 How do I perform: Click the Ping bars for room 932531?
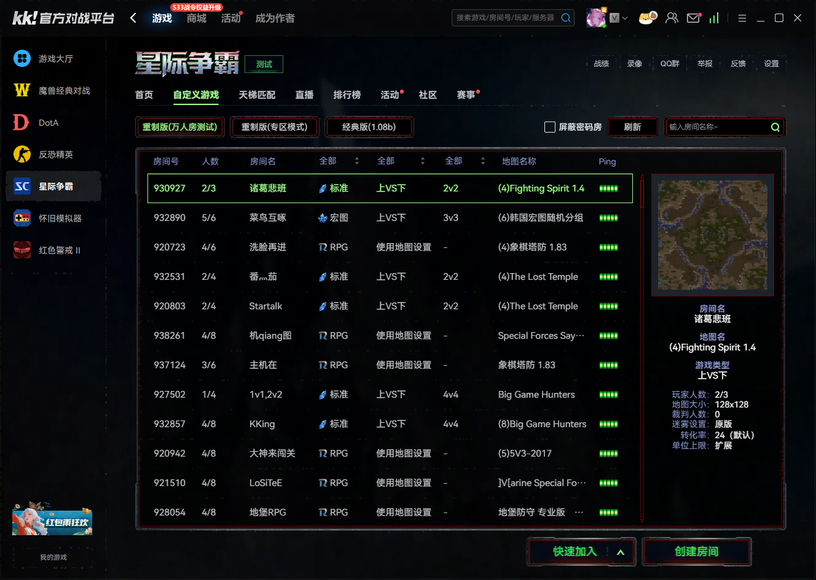pyautogui.click(x=608, y=277)
